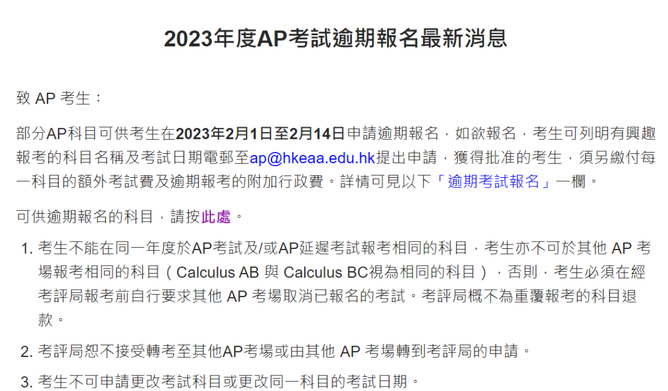Open the 「逾期考試報名」 link
This screenshot has height=391, width=668.
coord(494,182)
